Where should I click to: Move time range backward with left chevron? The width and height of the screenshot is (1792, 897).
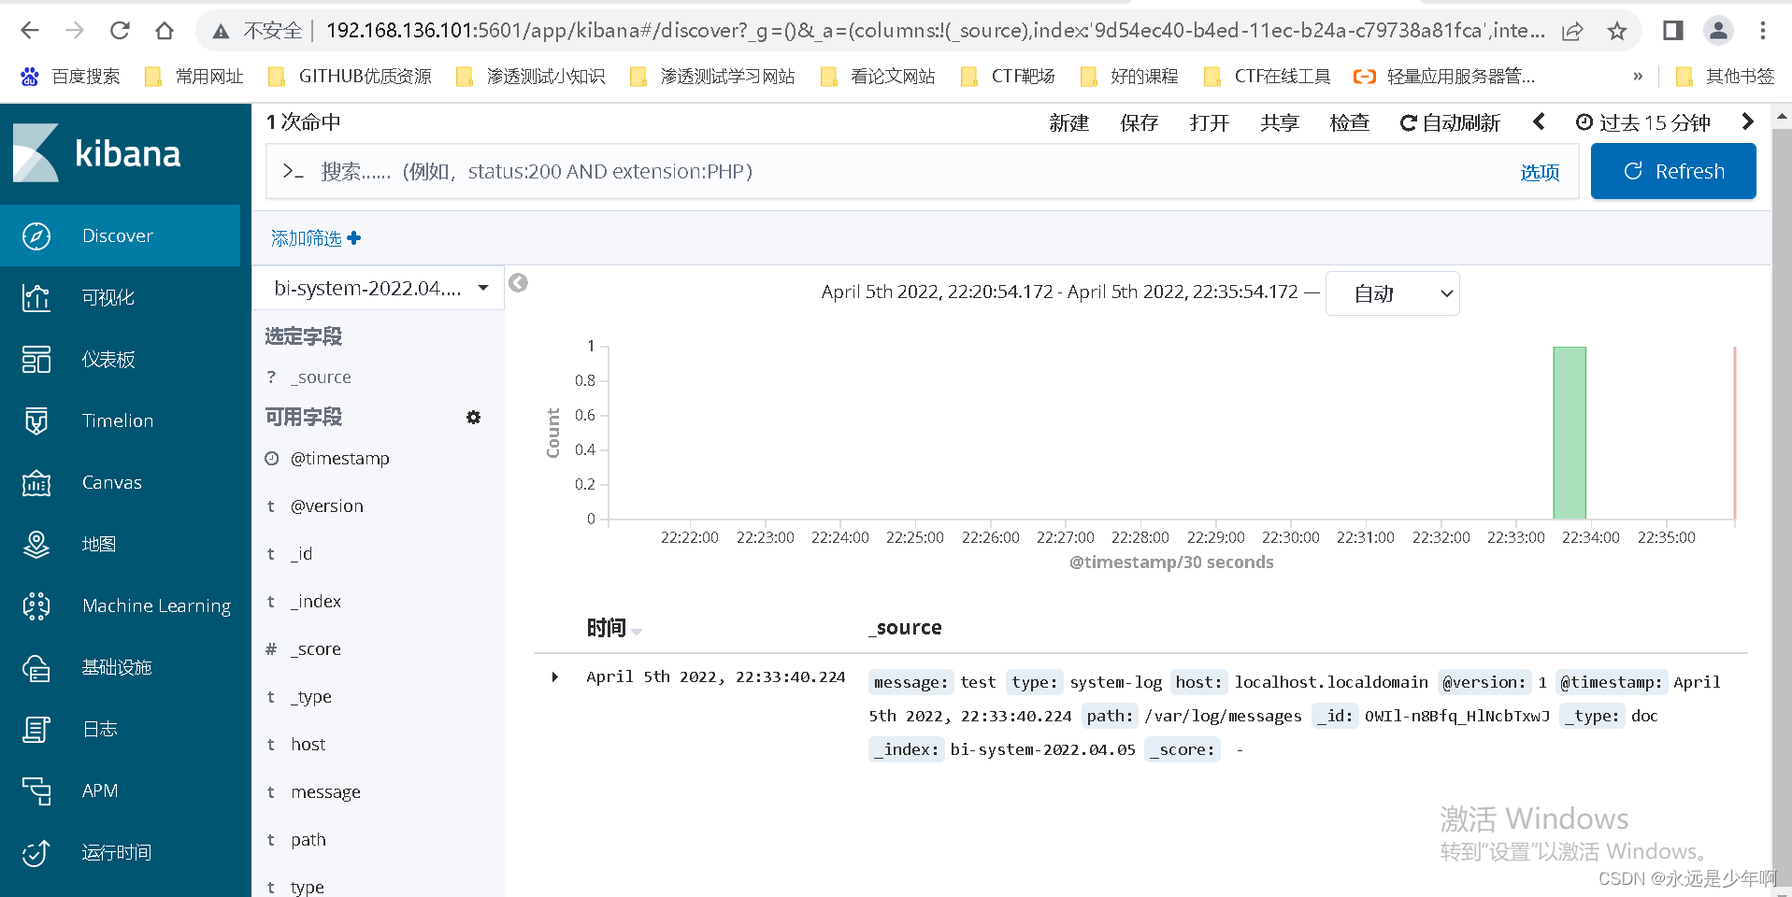tap(1539, 121)
